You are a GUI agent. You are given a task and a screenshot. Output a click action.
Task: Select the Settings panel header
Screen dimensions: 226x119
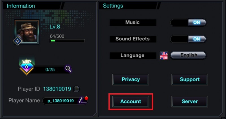pos(113,6)
